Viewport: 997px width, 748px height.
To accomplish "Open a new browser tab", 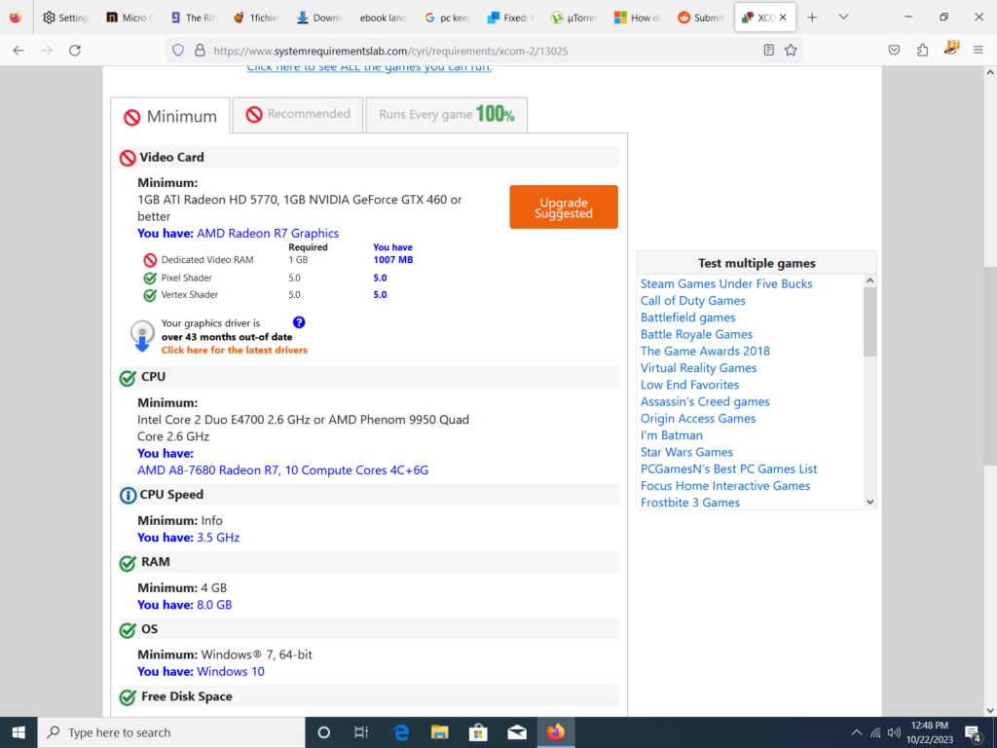I will tap(812, 18).
